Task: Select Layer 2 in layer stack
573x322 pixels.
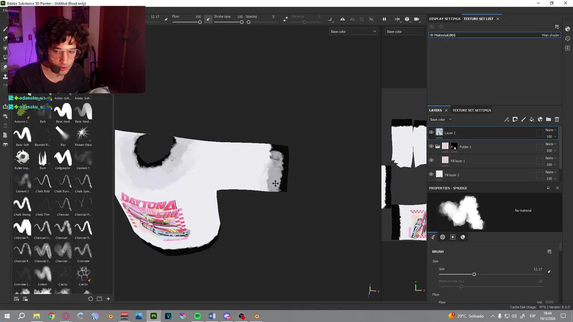Action: pos(493,133)
